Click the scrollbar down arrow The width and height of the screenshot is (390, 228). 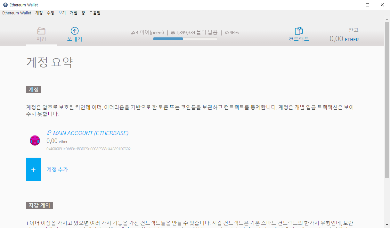click(x=387, y=224)
